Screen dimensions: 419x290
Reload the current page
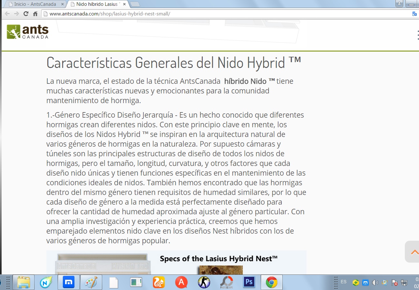26,14
